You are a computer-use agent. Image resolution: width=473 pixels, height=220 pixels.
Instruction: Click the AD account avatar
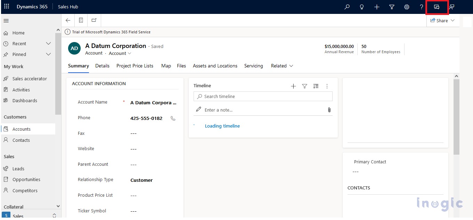pos(74,49)
